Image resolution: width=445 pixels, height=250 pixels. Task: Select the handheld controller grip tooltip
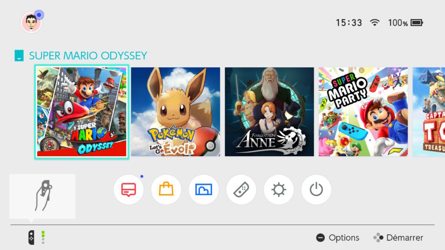click(x=43, y=196)
